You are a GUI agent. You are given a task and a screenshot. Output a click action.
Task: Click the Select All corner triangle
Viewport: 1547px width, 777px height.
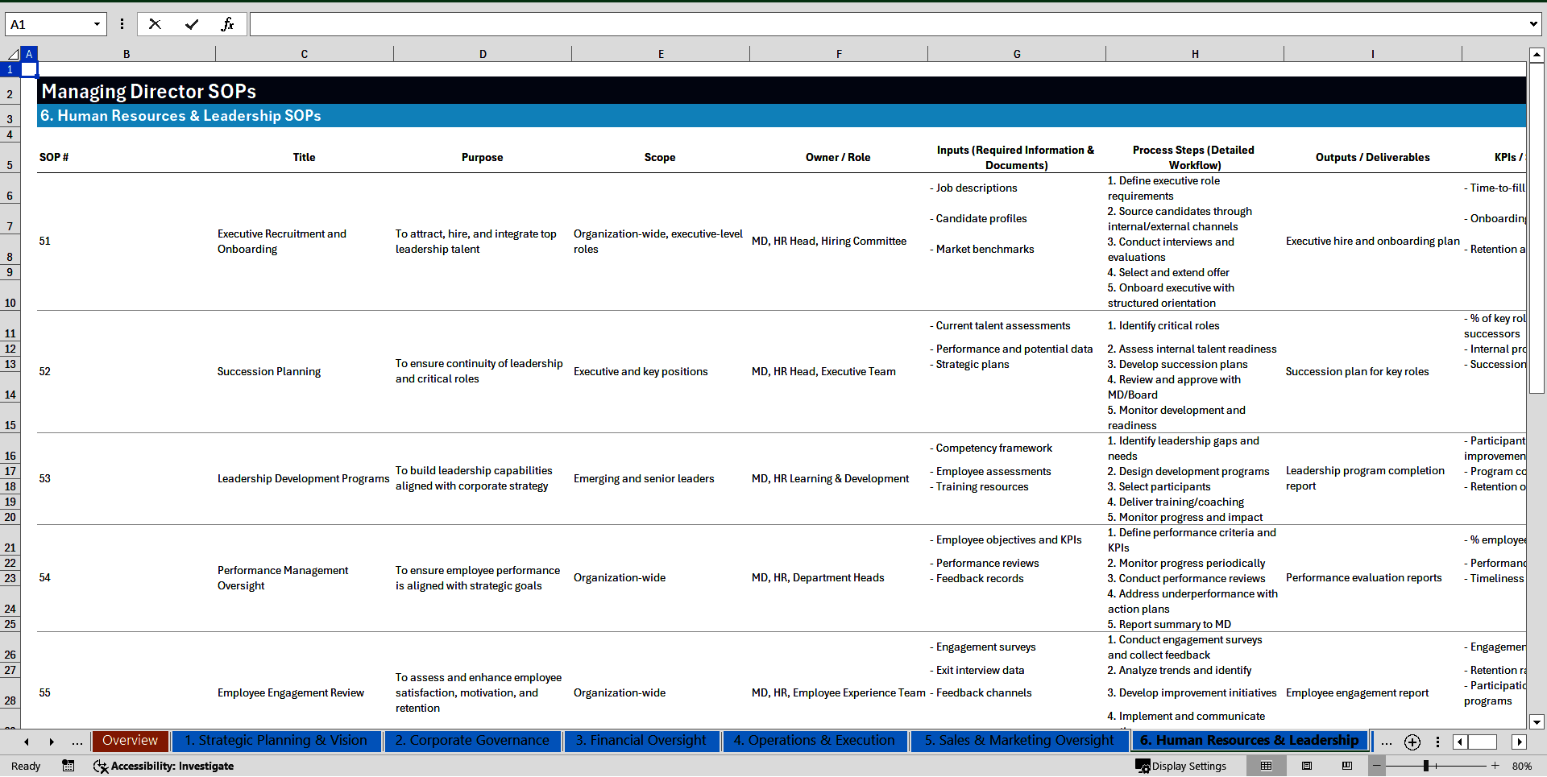[13, 54]
